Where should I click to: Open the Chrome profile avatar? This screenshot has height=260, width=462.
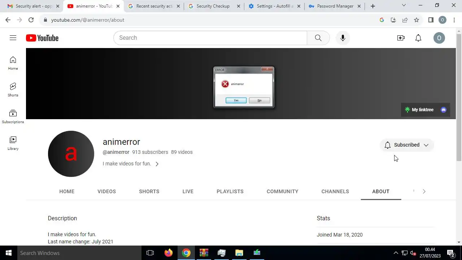[443, 20]
